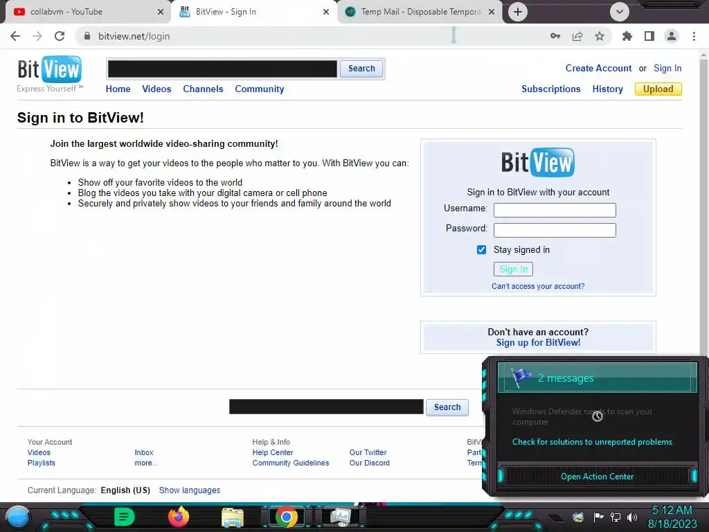The height and width of the screenshot is (532, 709).
Task: Open the Our Twitter footer link
Action: [x=368, y=452]
